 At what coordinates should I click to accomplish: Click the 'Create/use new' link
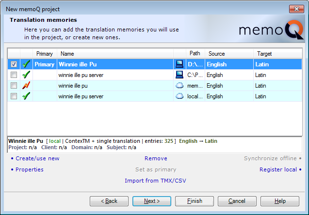[37, 158]
